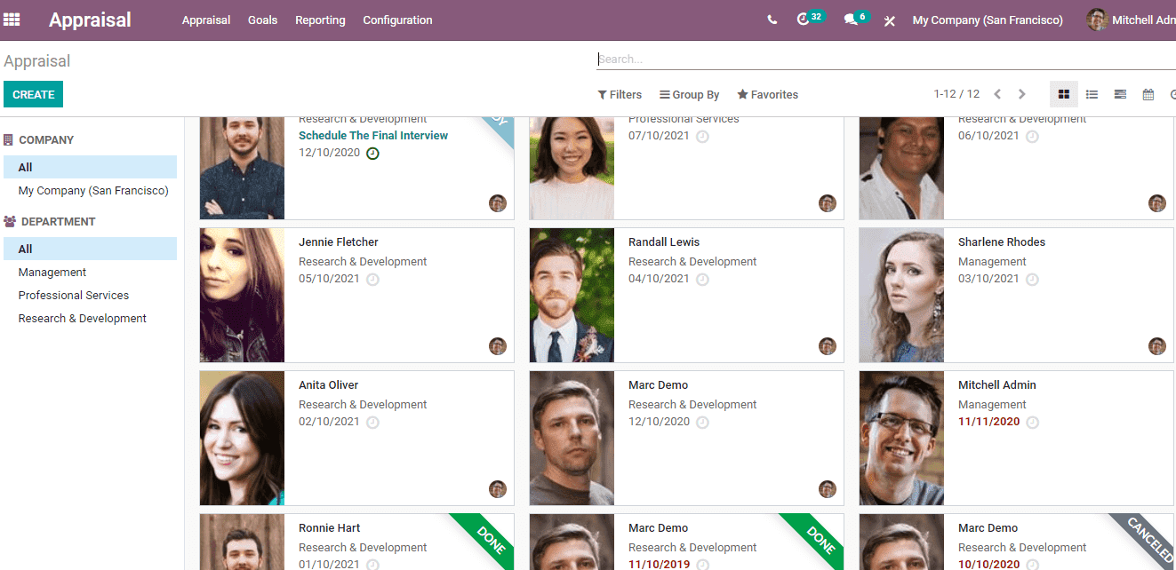
Task: Click activity clock on Sharlene Rhodes card
Action: coord(1032,280)
